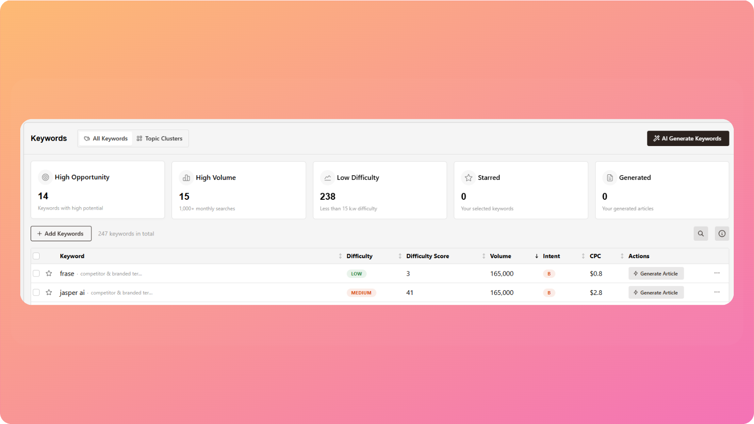Sort table by CPC column
754x424 pixels.
coord(595,256)
